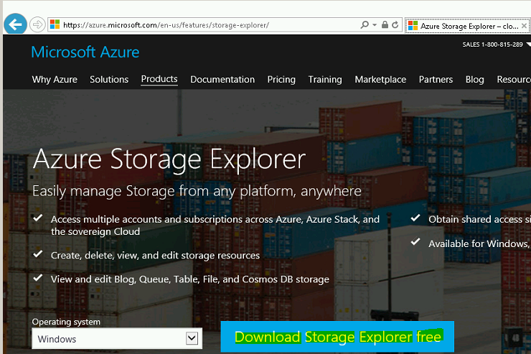Click 'Create, delete, view, and edit storage resources'

pyautogui.click(x=155, y=255)
